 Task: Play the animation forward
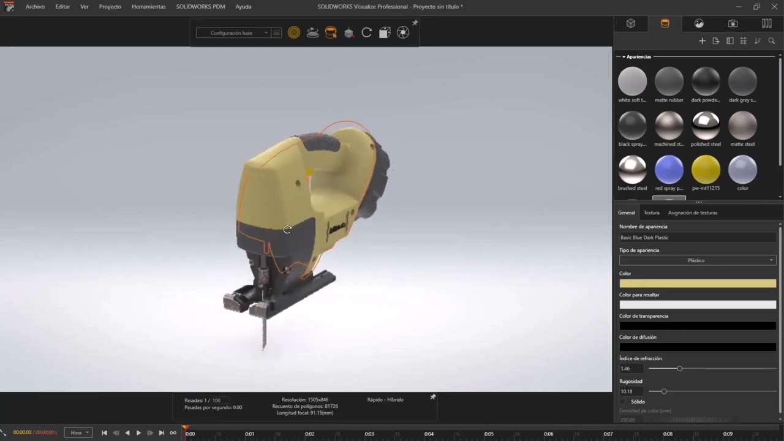pyautogui.click(x=138, y=433)
